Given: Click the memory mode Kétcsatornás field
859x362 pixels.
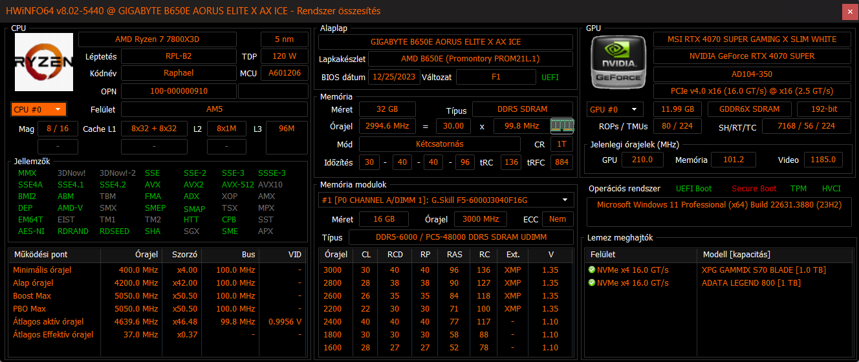Looking at the screenshot, I should coord(439,144).
